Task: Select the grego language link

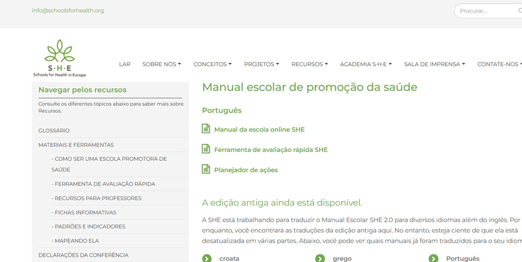Action: click(342, 259)
